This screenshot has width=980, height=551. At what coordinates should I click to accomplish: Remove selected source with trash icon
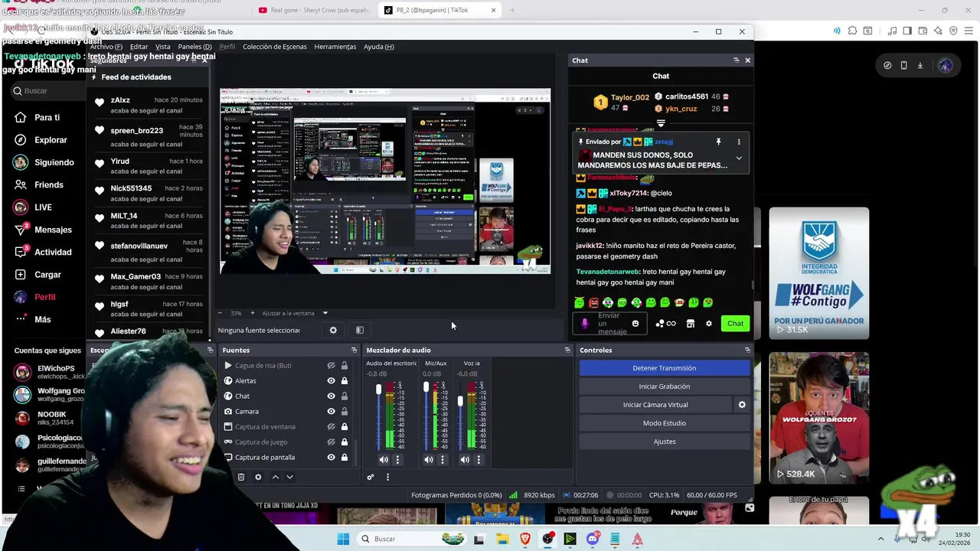click(241, 478)
